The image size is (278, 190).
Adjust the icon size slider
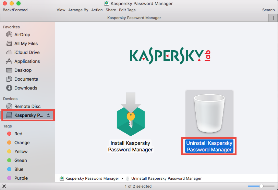pyautogui.click(x=261, y=186)
